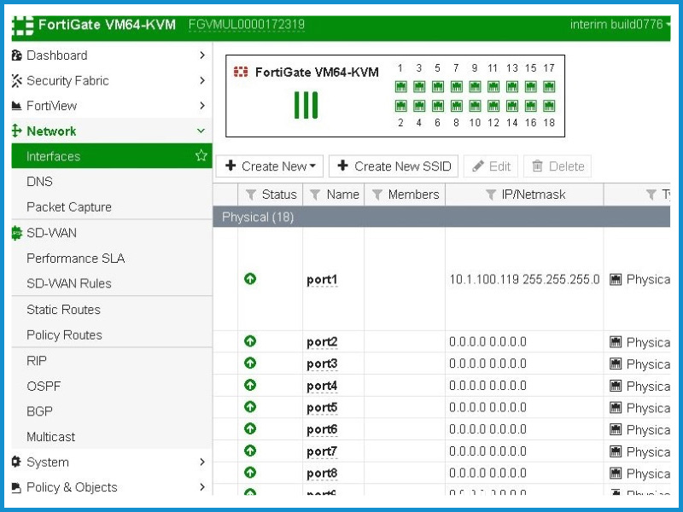This screenshot has height=512, width=683.
Task: Click the FortiGate logo icon in header
Action: point(23,26)
